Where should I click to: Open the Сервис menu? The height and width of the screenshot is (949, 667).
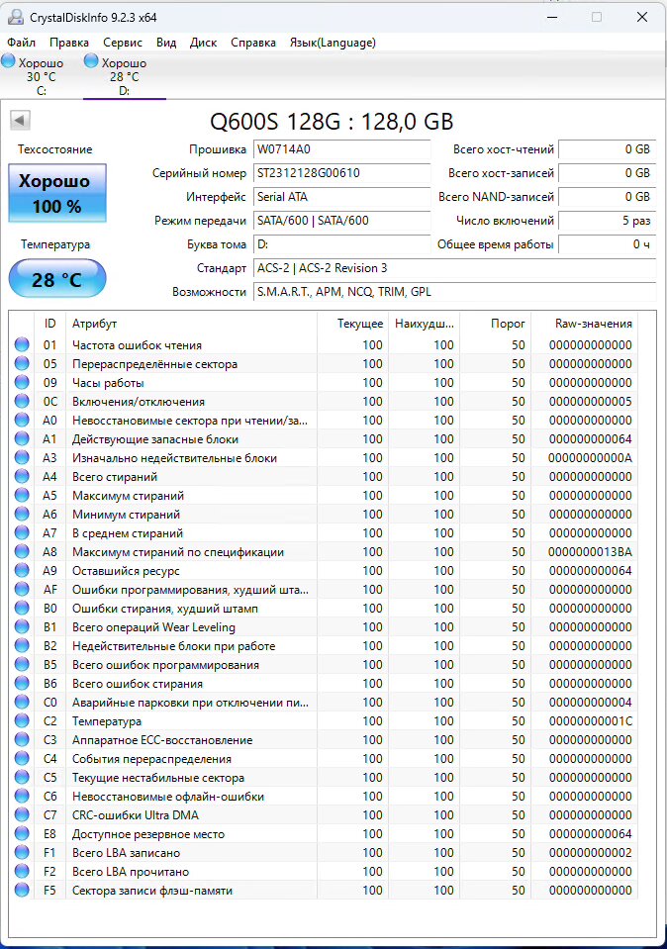[123, 43]
